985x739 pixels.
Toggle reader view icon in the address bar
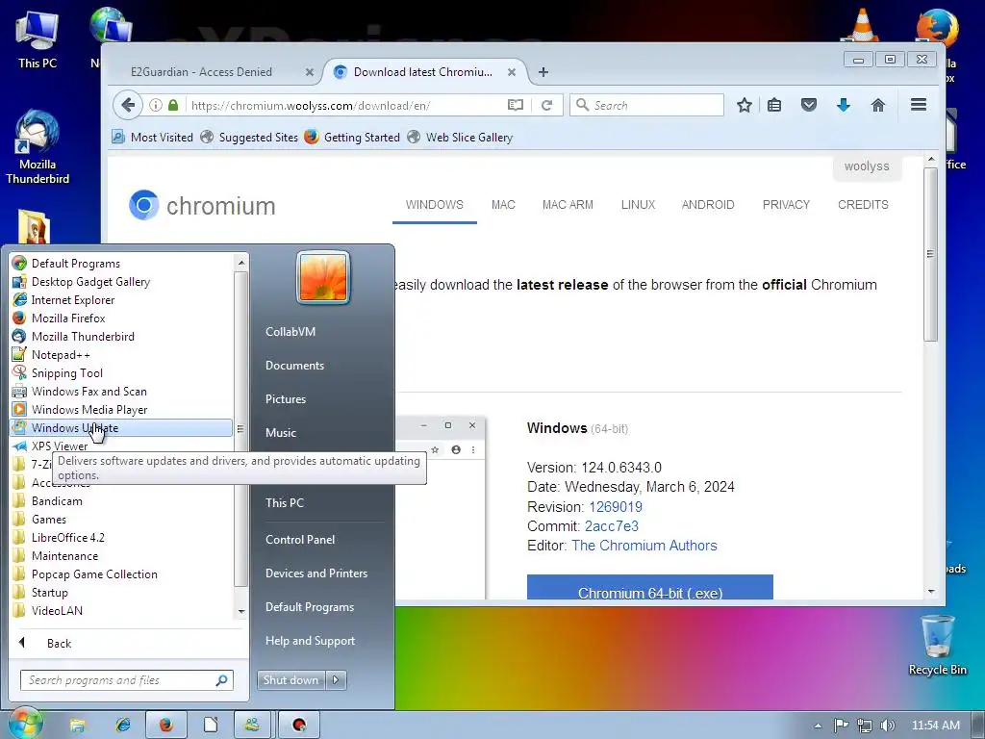coord(516,105)
